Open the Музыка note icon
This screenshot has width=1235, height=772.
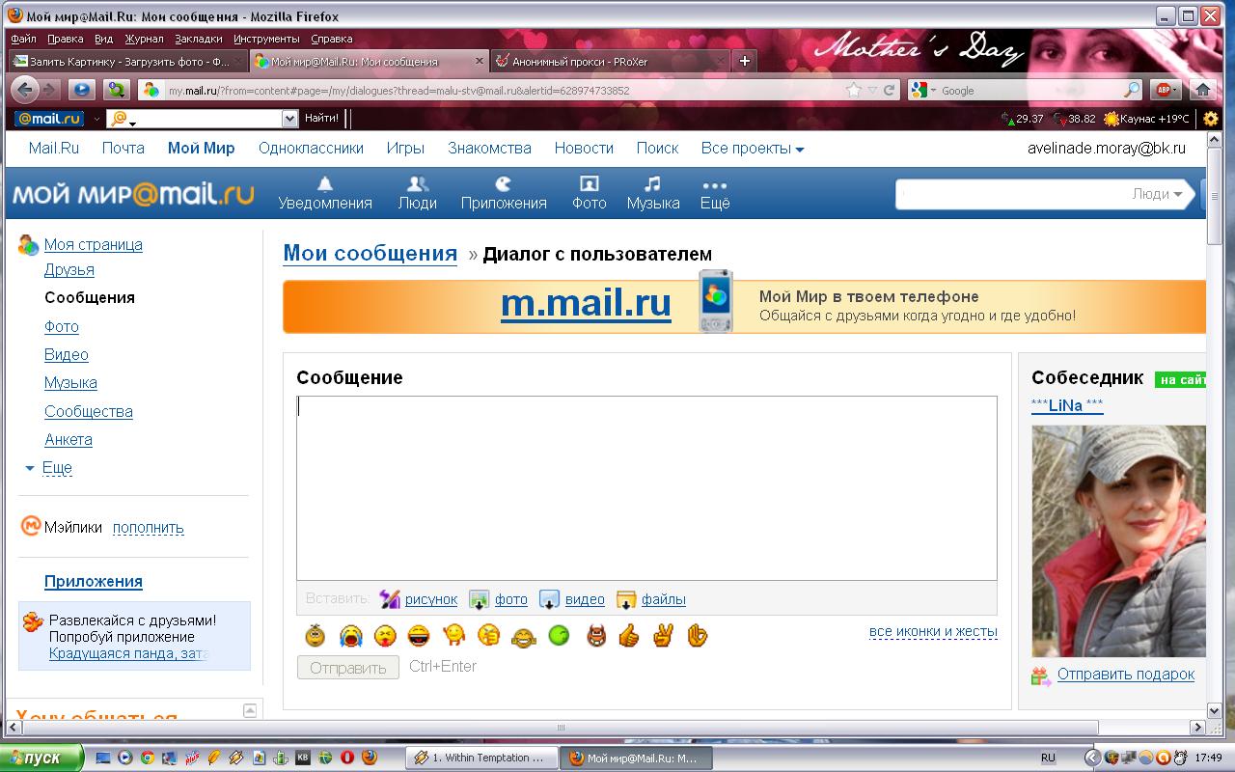(x=653, y=183)
